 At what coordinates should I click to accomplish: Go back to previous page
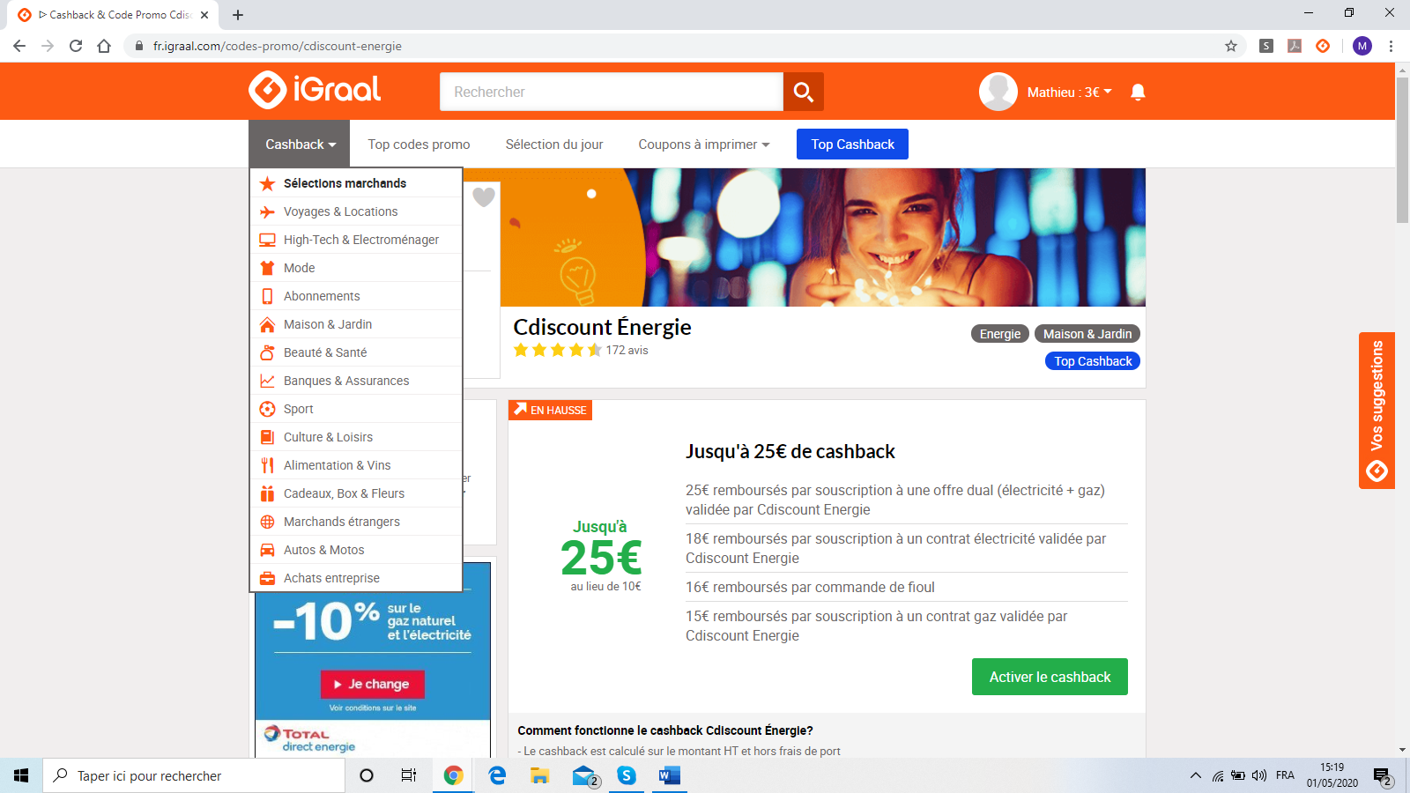pyautogui.click(x=19, y=46)
